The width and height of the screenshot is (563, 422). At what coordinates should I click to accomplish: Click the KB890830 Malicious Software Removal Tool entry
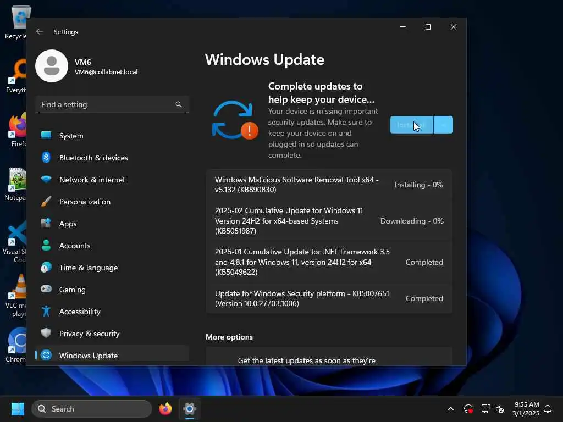(329, 185)
